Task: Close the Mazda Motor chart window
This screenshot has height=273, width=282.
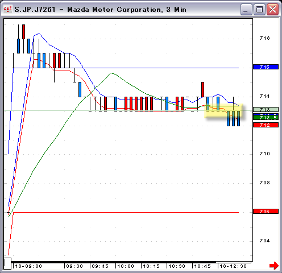Action: (272, 9)
